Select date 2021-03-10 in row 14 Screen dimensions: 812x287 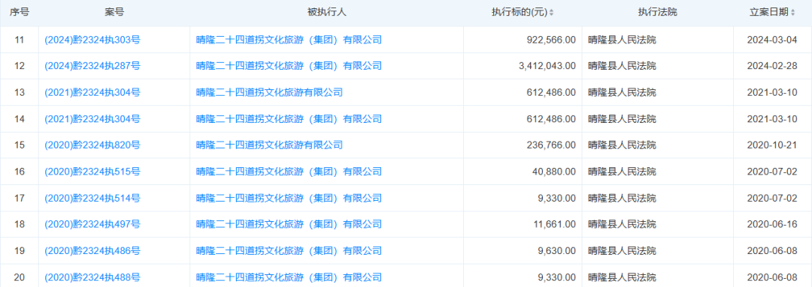click(772, 119)
